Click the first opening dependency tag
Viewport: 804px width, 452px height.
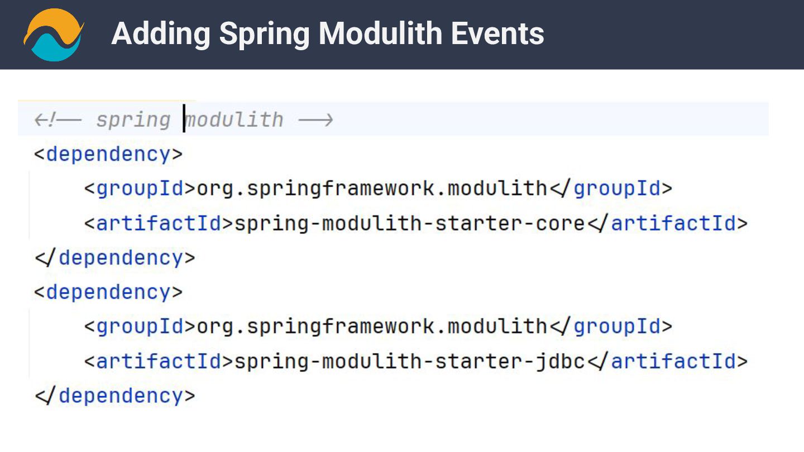point(108,154)
